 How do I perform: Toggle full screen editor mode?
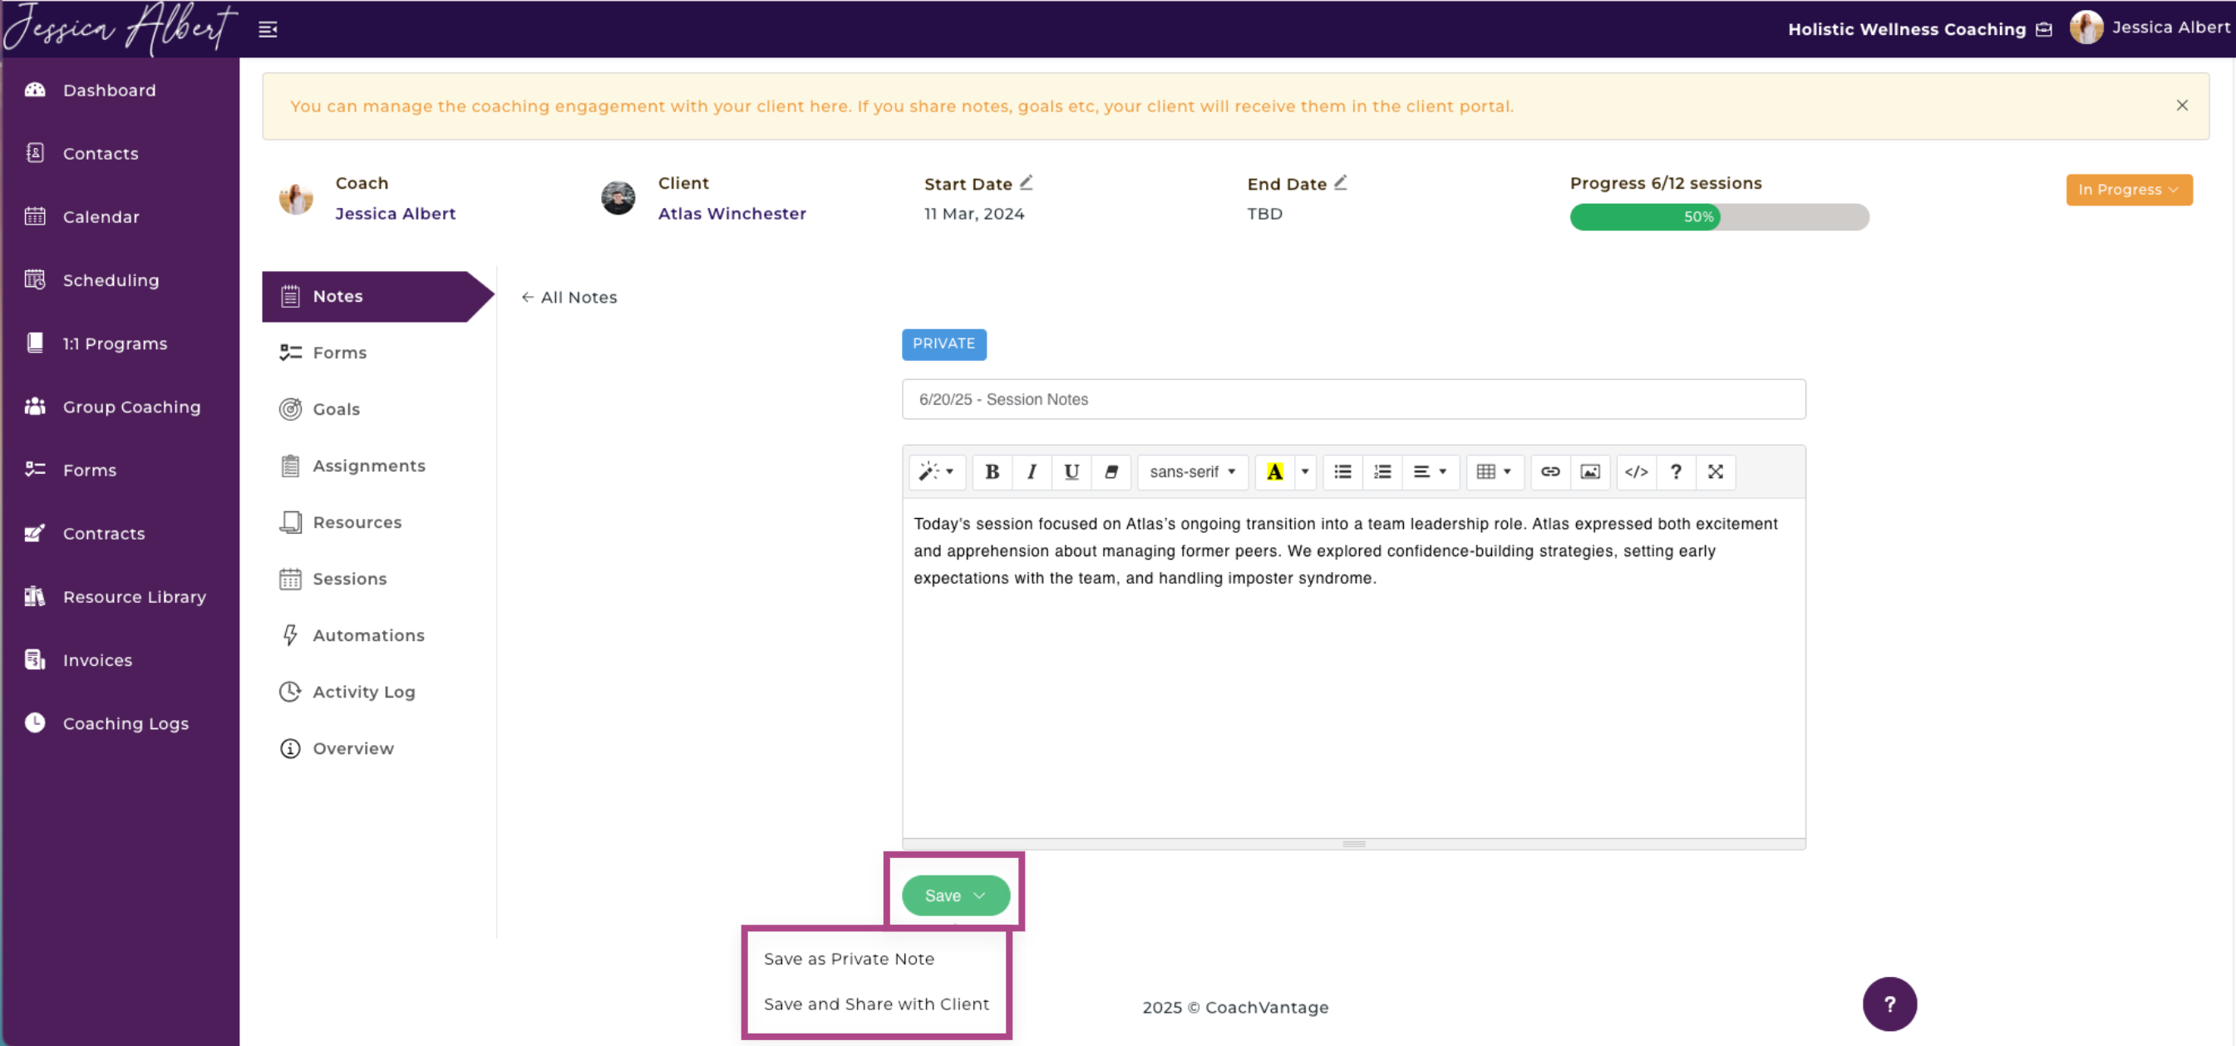(1716, 472)
